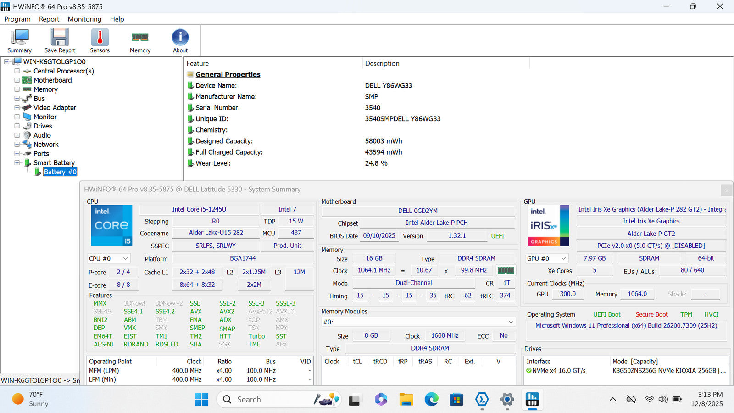The height and width of the screenshot is (413, 734).
Task: Open HWiNFO icon in the taskbar
Action: (x=532, y=400)
